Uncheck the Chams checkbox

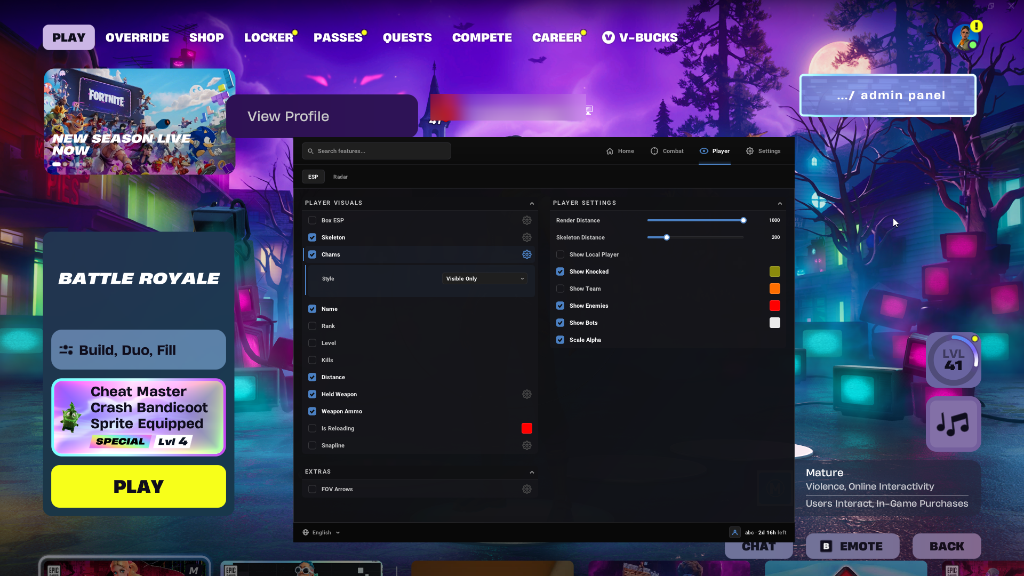click(x=313, y=254)
